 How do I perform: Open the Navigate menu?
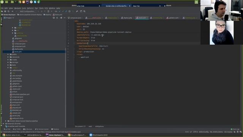click(x=17, y=8)
